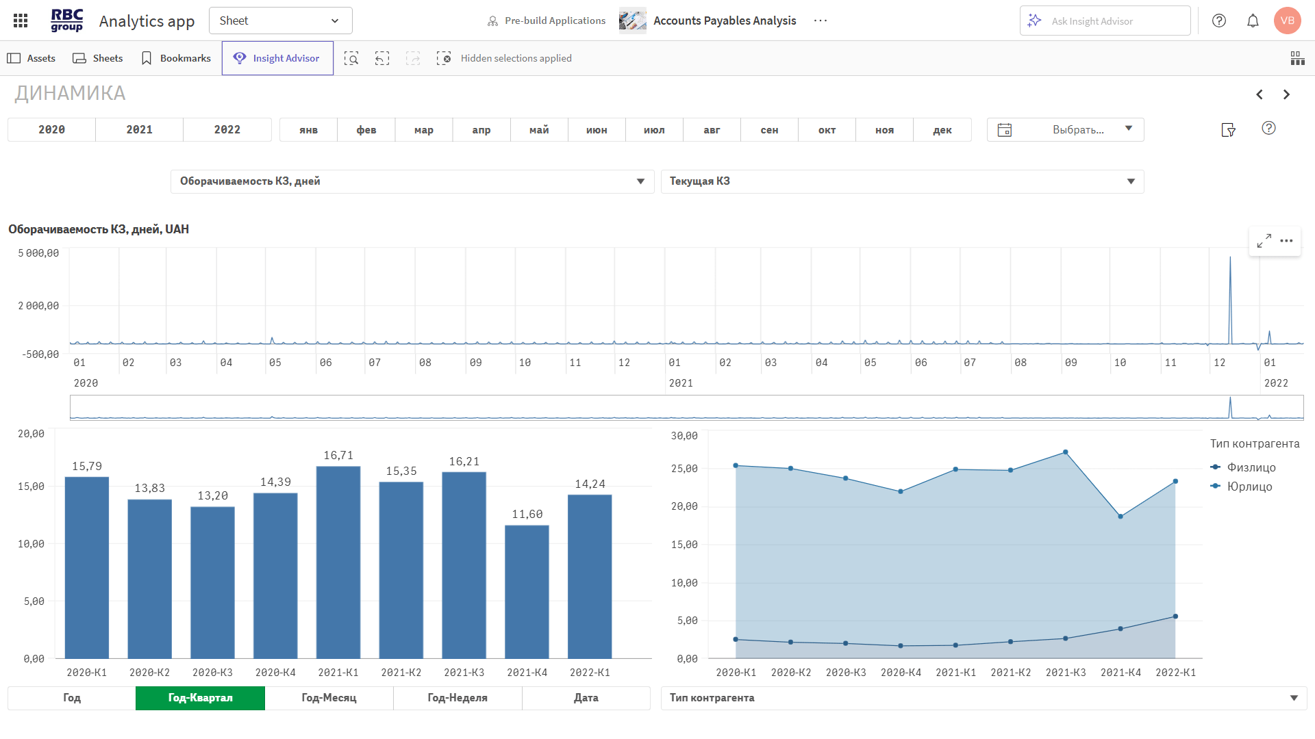Expand the line chart to fullscreen

tap(1264, 241)
